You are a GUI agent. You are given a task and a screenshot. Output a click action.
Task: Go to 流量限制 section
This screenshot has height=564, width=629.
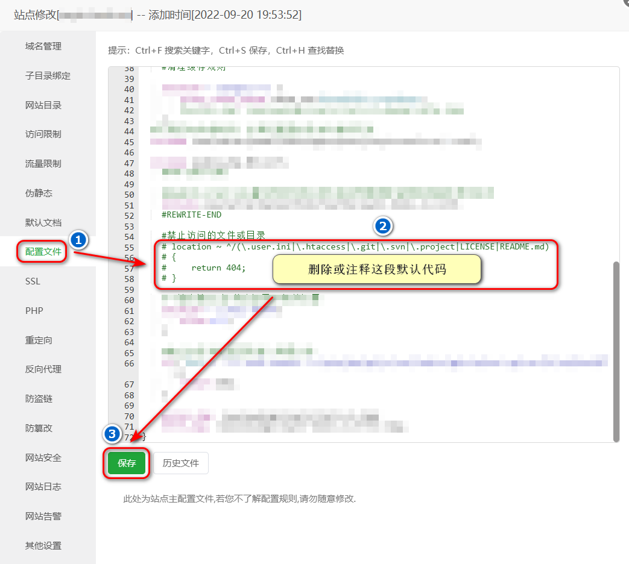pyautogui.click(x=43, y=164)
